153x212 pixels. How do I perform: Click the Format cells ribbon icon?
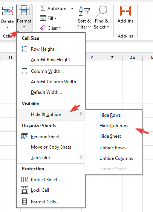[x=24, y=10]
